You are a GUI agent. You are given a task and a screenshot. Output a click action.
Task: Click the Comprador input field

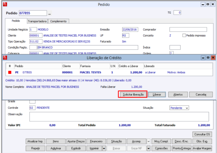[188, 30]
